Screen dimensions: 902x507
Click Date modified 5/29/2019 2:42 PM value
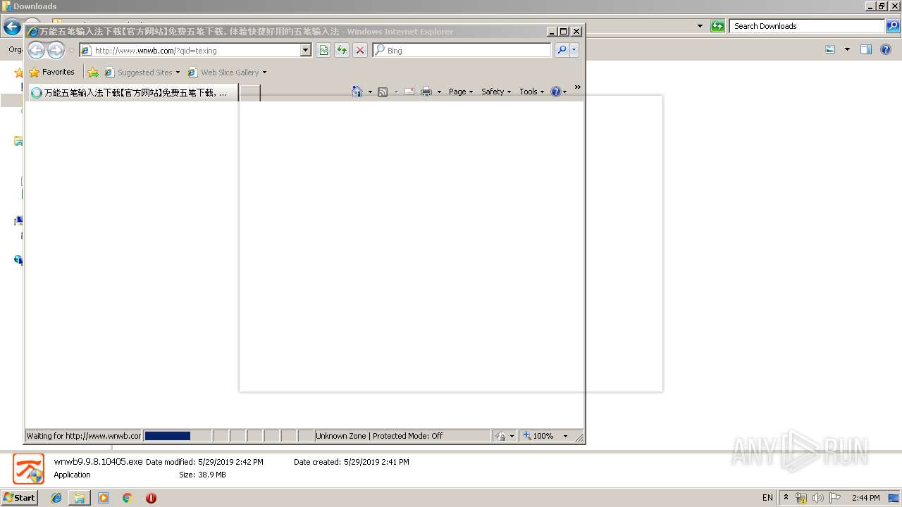point(230,462)
